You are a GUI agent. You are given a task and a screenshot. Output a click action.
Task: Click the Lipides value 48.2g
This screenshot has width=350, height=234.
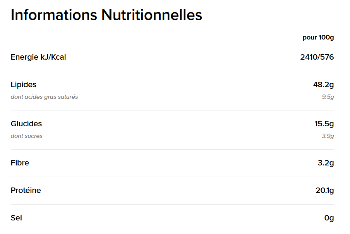[x=323, y=84]
